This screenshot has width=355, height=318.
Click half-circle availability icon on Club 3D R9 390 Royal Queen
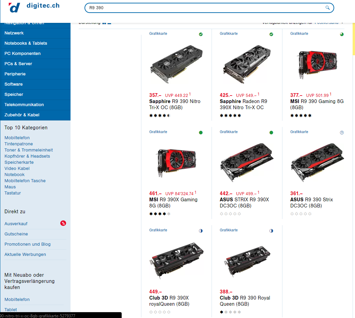click(x=271, y=231)
